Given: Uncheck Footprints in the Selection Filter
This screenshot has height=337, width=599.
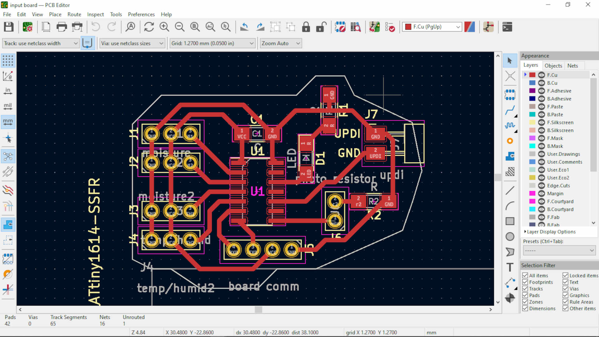Looking at the screenshot, I should click(526, 282).
